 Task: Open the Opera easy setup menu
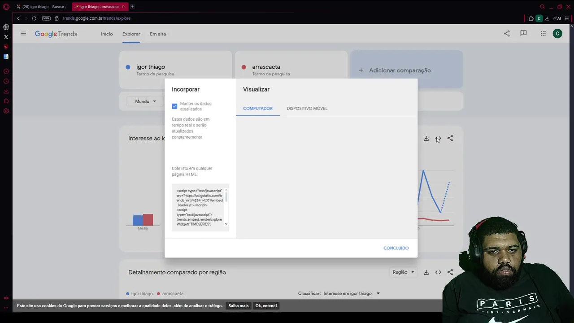pos(567,18)
